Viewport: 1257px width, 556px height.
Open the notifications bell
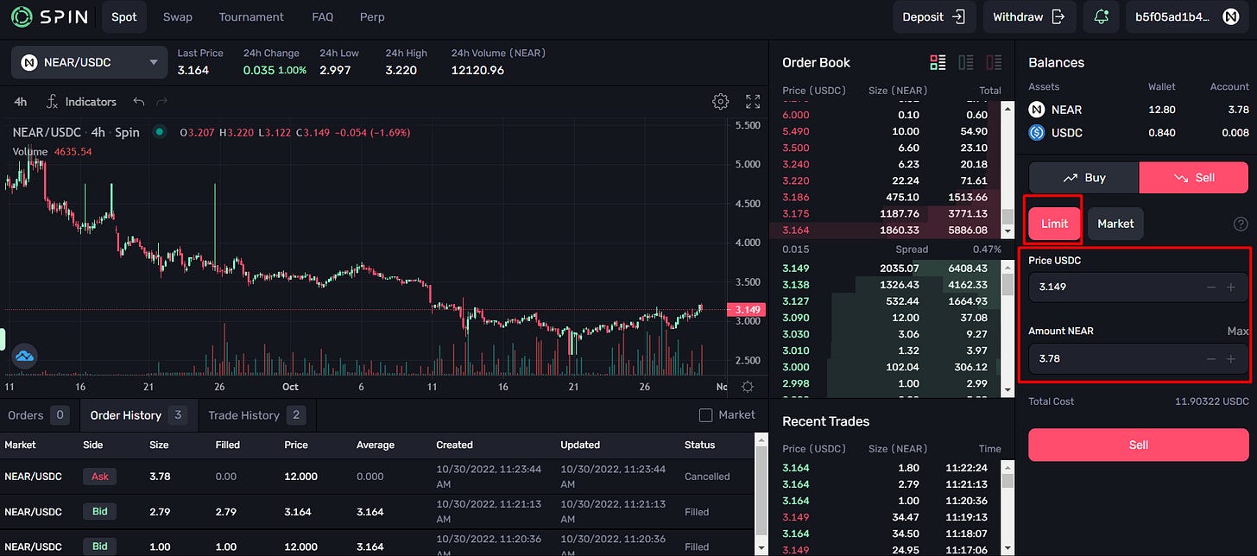tap(1101, 16)
